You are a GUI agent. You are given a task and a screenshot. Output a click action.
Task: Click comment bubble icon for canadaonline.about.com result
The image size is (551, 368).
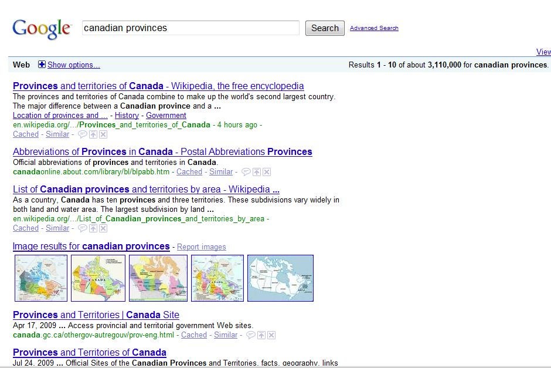coord(246,172)
